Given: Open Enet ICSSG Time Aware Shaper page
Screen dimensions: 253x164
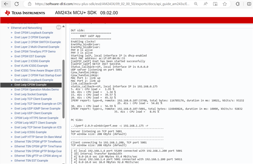Looking at the screenshot, I should [38, 71].
